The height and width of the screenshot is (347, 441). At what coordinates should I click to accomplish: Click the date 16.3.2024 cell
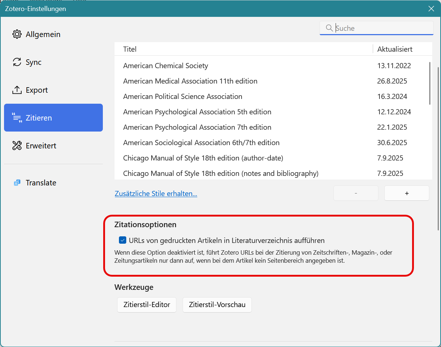(x=392, y=97)
